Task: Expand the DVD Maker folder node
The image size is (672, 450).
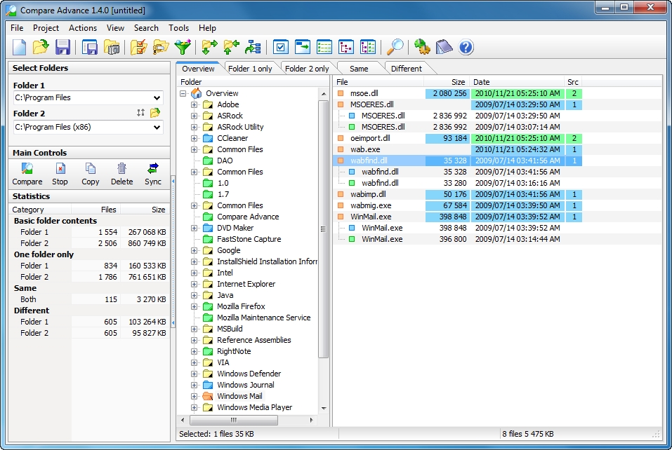Action: coord(194,228)
